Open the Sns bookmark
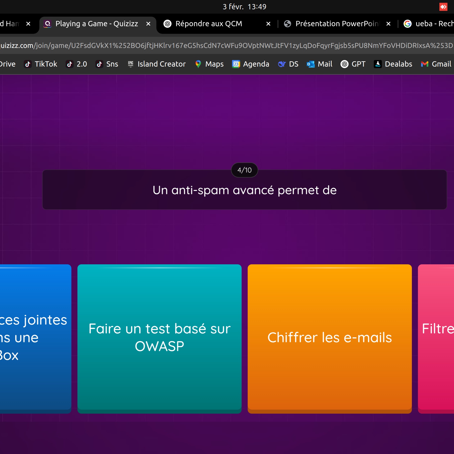Image resolution: width=454 pixels, height=454 pixels. [107, 64]
